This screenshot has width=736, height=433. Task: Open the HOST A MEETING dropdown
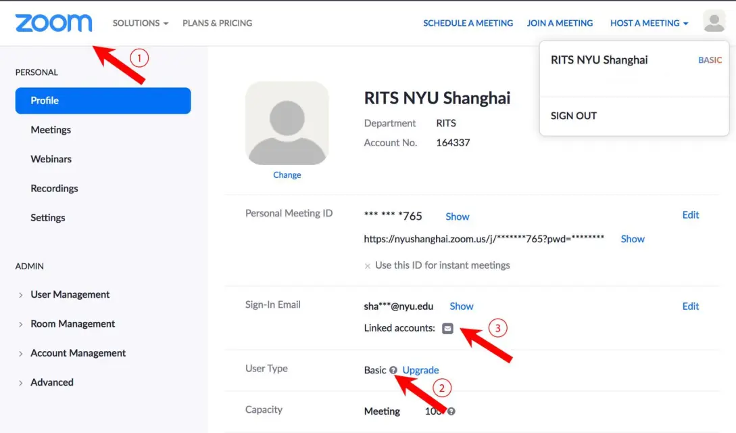[647, 22]
